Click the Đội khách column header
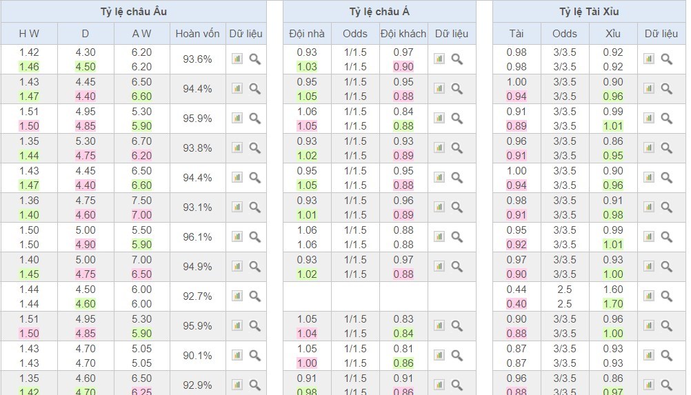691x395 pixels. point(403,34)
